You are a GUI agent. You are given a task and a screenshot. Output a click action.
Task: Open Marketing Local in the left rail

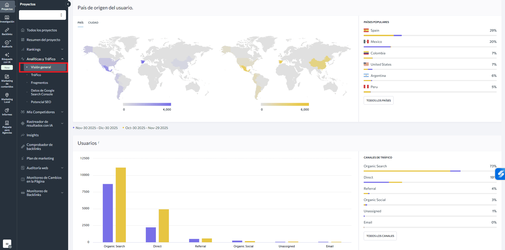pyautogui.click(x=7, y=97)
